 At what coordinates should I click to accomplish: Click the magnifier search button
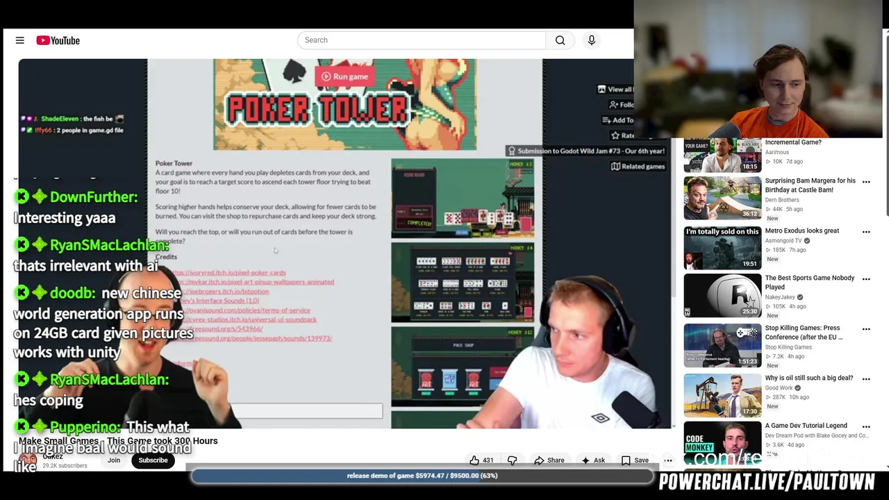(560, 40)
